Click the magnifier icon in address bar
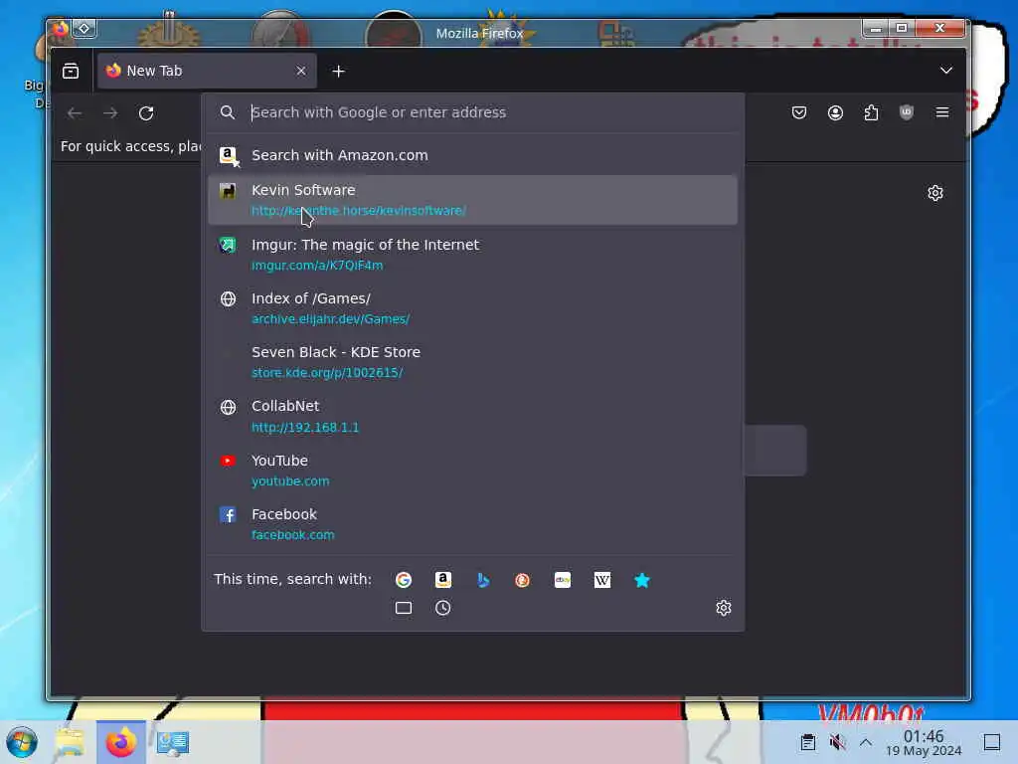Screen dimensions: 1018x764 tap(228, 112)
